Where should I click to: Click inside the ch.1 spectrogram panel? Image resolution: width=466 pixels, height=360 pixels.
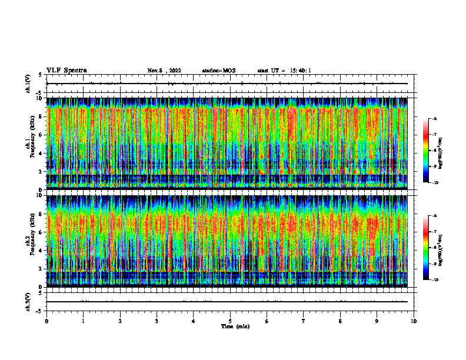(227, 144)
